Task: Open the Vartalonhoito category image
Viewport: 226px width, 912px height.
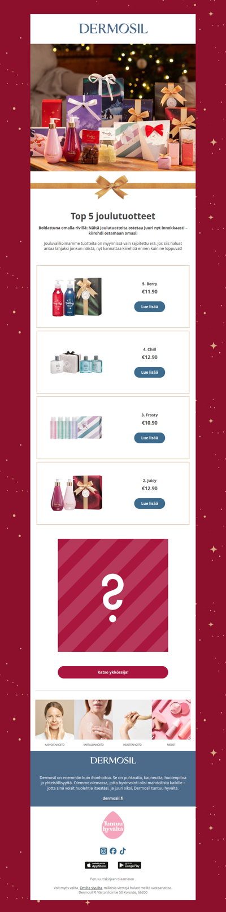Action: coord(93,719)
